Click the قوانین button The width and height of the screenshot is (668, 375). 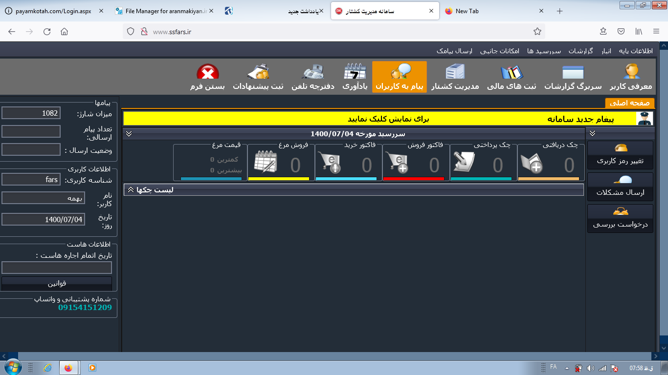coord(57,283)
